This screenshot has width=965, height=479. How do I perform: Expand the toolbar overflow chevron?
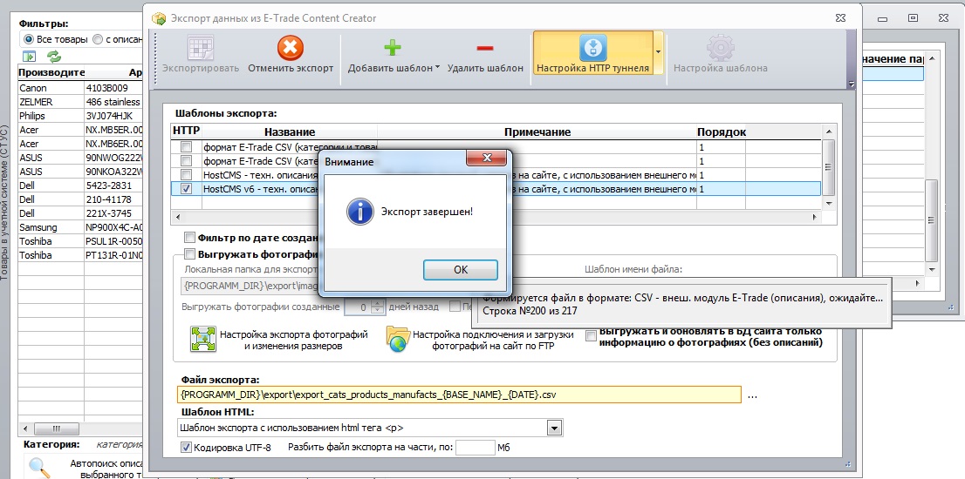(852, 84)
